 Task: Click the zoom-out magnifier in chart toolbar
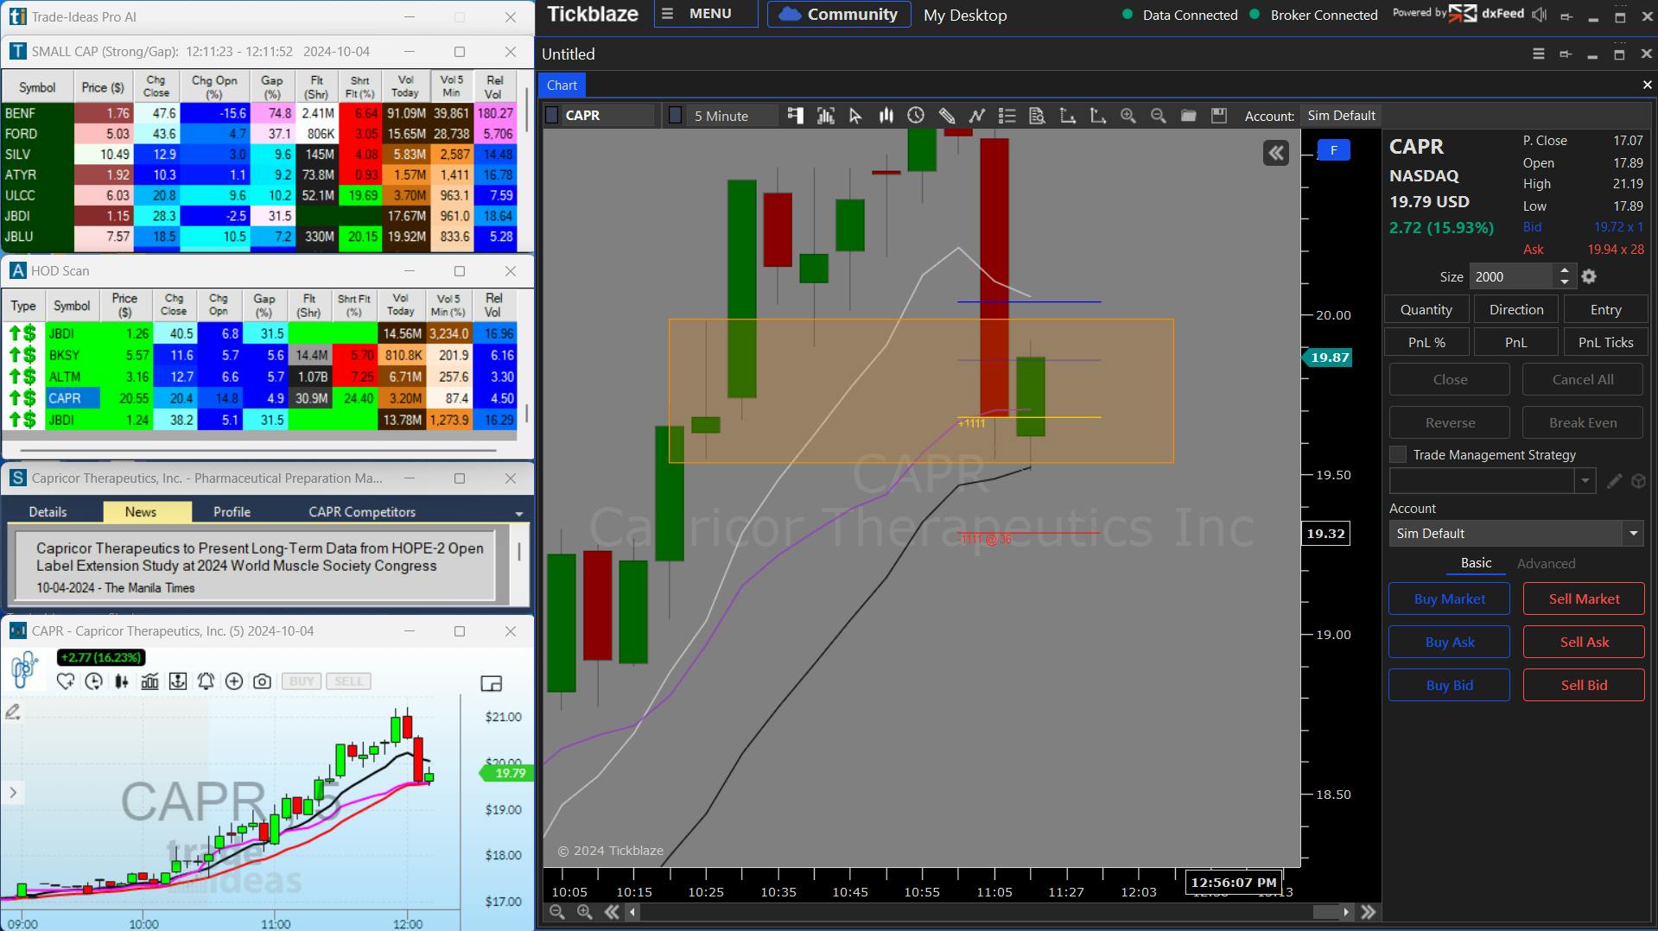(x=1158, y=116)
